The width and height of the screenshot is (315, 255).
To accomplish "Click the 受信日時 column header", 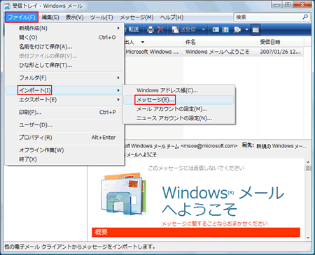I will [281, 42].
